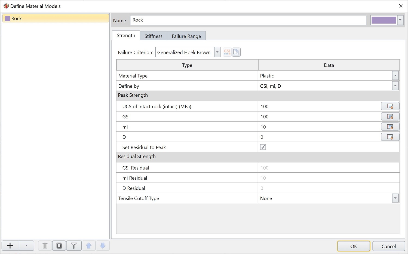Open the GSI picker dialog
Viewport: 408px width, 254px height.
coord(227,52)
